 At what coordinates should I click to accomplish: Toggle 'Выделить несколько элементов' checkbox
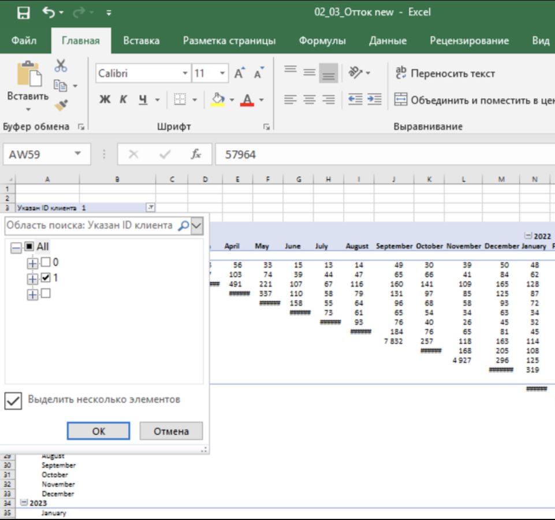[12, 399]
